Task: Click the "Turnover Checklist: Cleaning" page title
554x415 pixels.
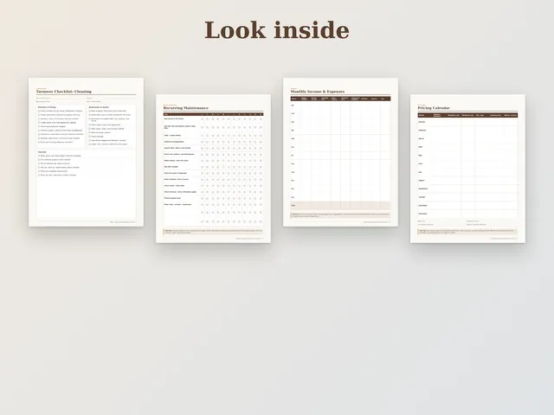Action: (x=64, y=92)
